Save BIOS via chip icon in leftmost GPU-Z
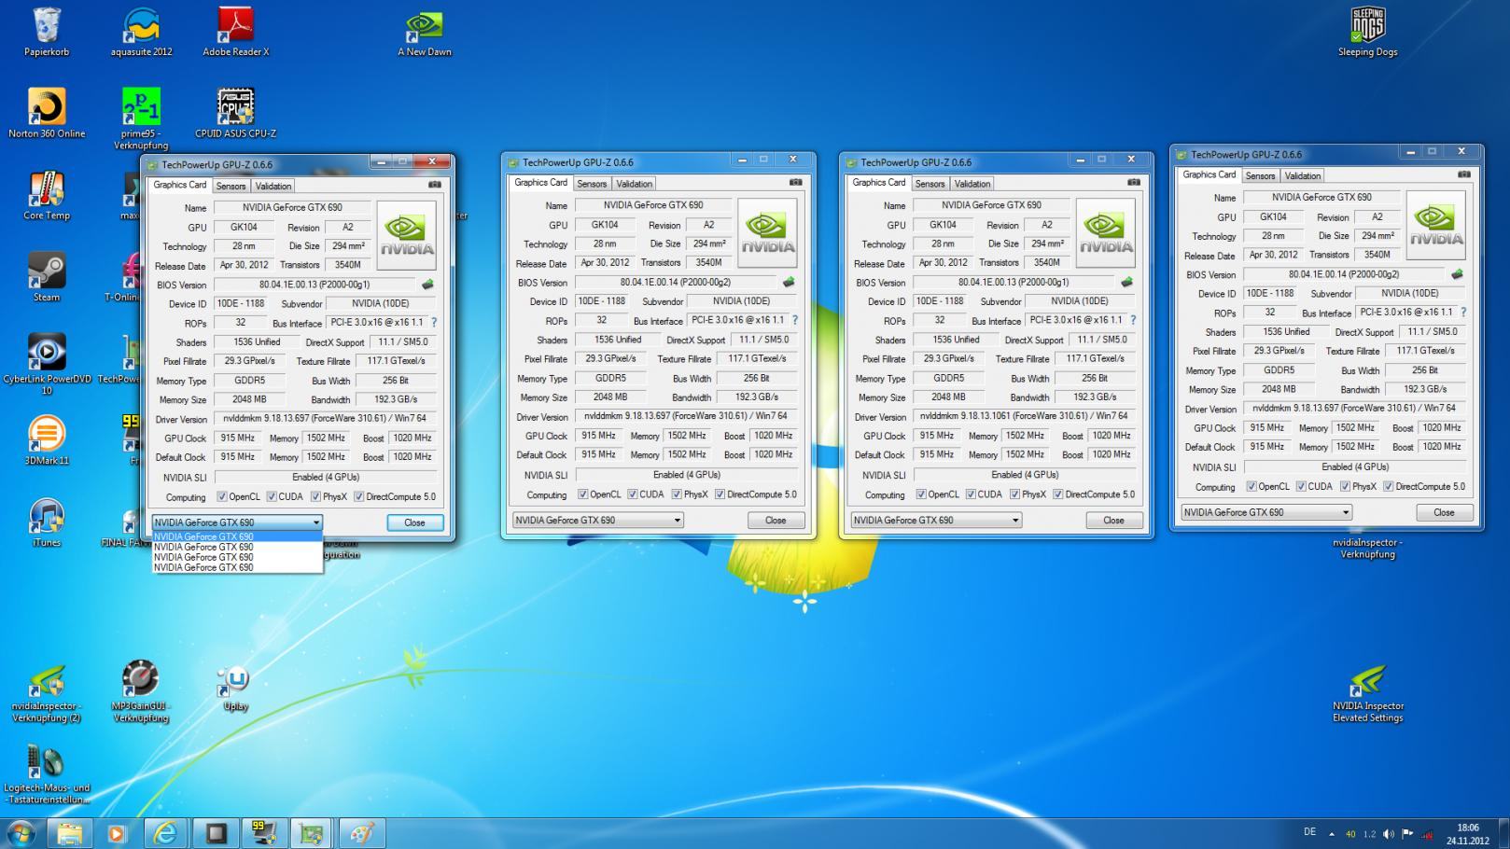 coord(427,285)
